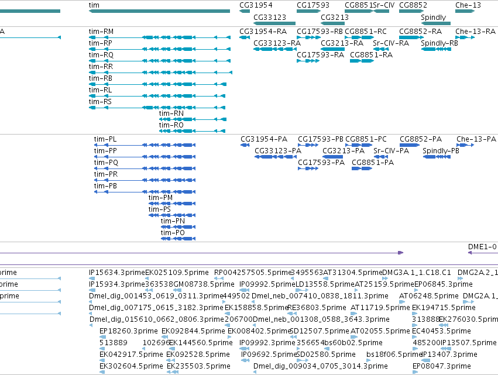Select the LD13558.5prime EST
Screen dimensions: 498x375
coord(302,290)
